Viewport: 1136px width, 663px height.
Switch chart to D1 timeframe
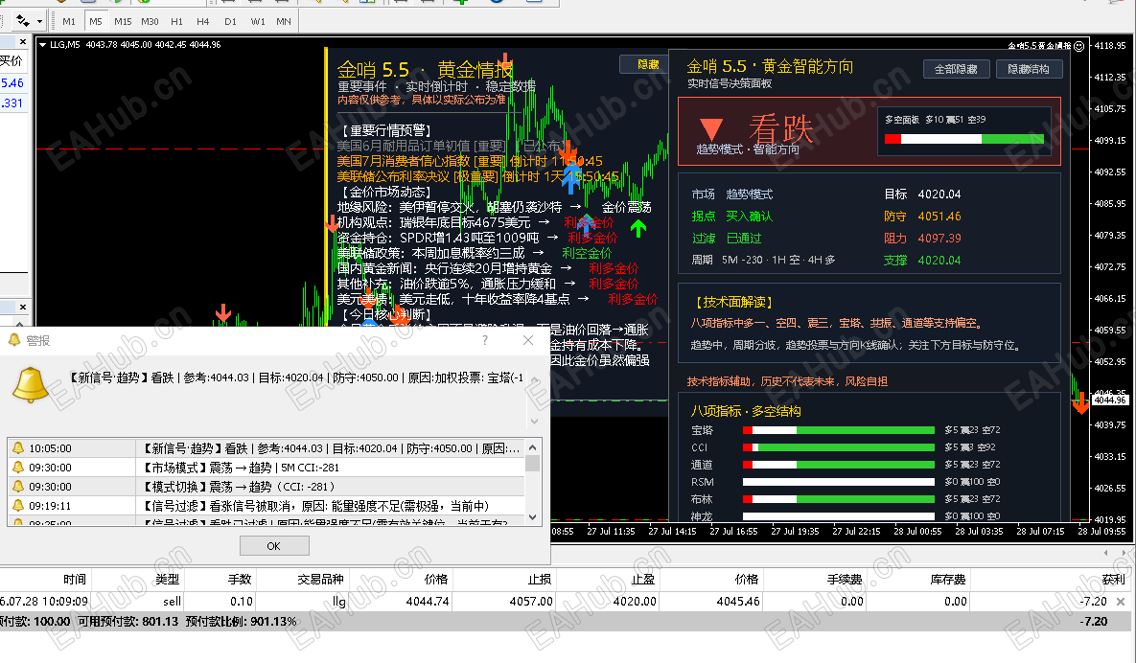230,22
